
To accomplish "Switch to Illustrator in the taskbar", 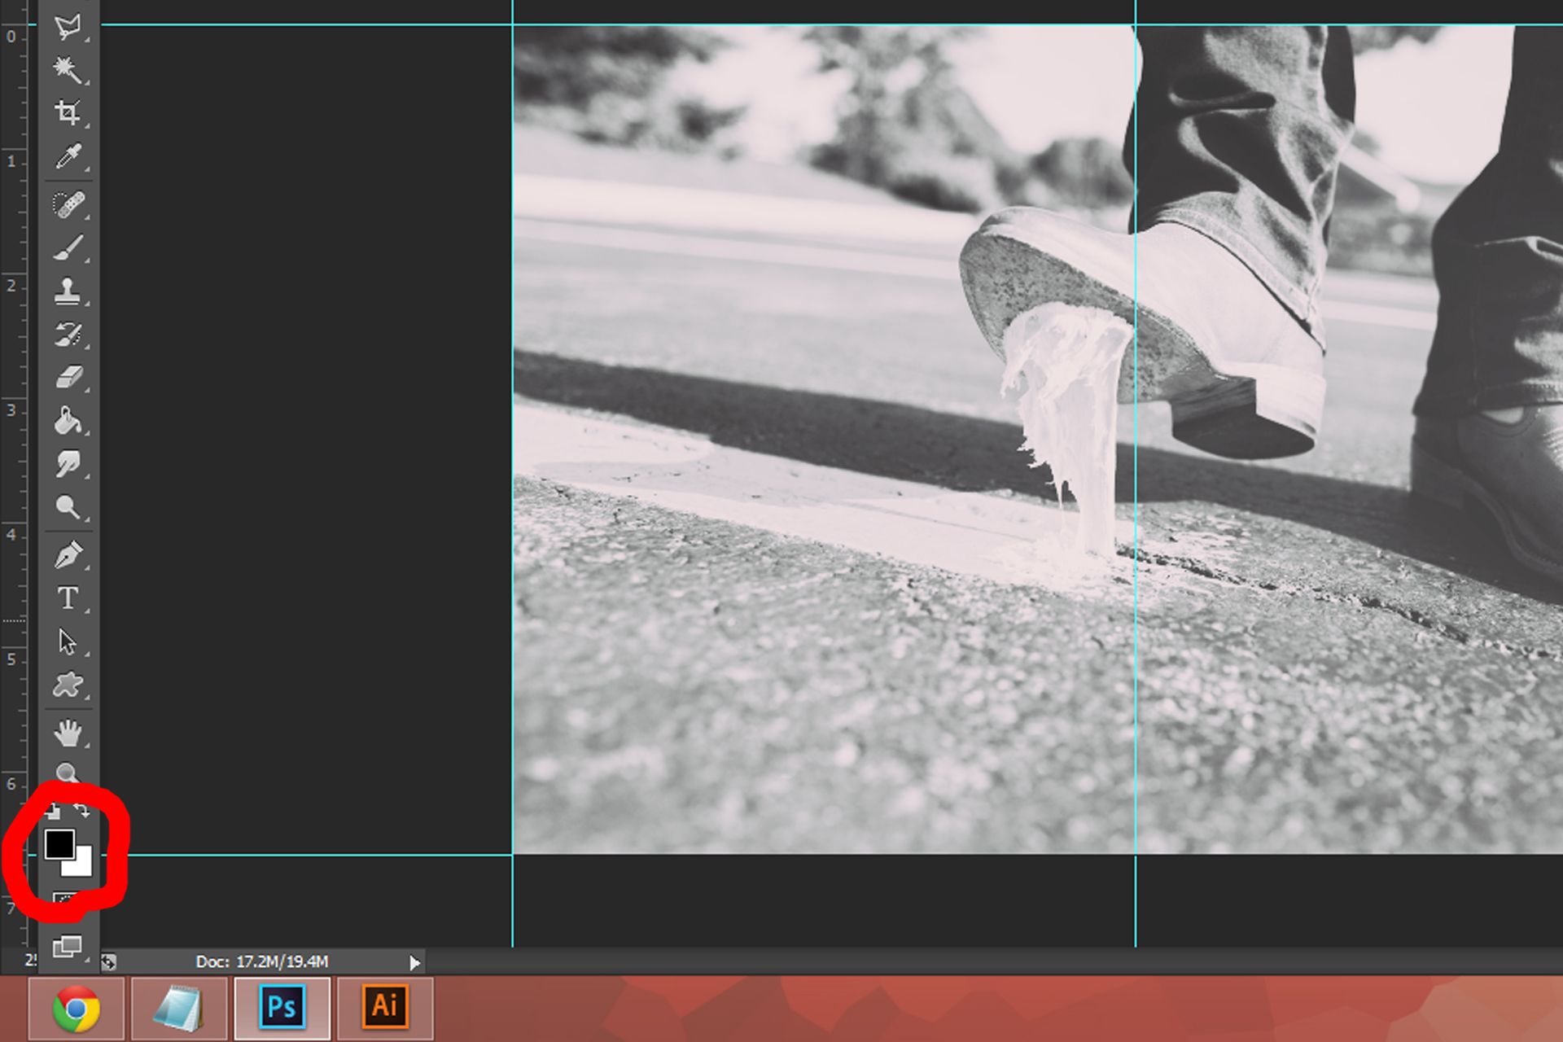I will pyautogui.click(x=385, y=1008).
